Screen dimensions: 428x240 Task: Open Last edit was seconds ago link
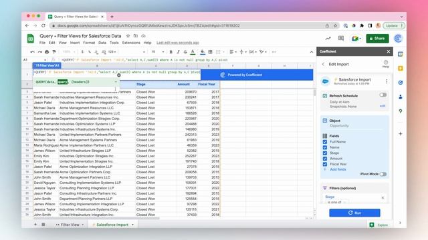click(x=178, y=43)
